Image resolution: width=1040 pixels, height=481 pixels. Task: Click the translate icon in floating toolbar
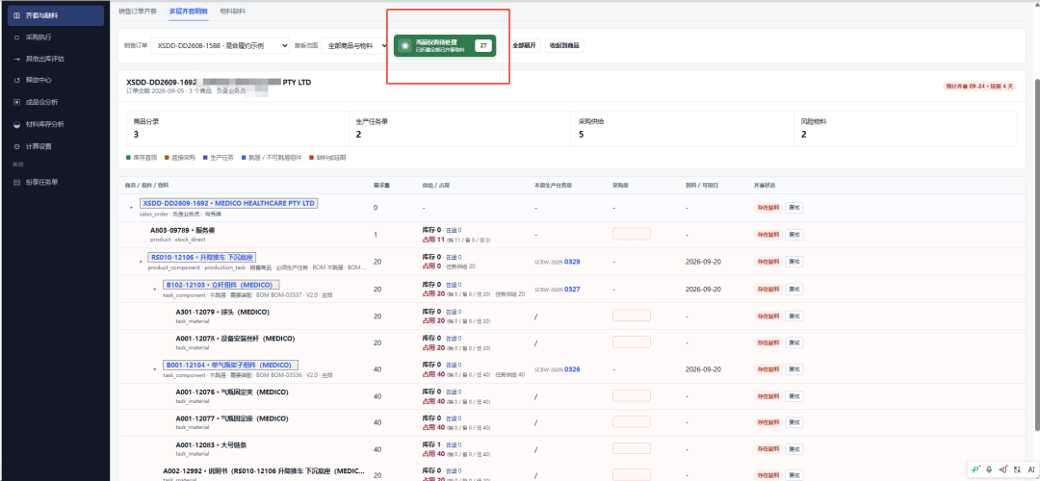(x=1017, y=468)
